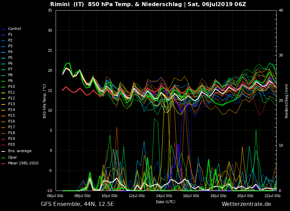
Task: Click the P1 legend label
Action: point(10,34)
